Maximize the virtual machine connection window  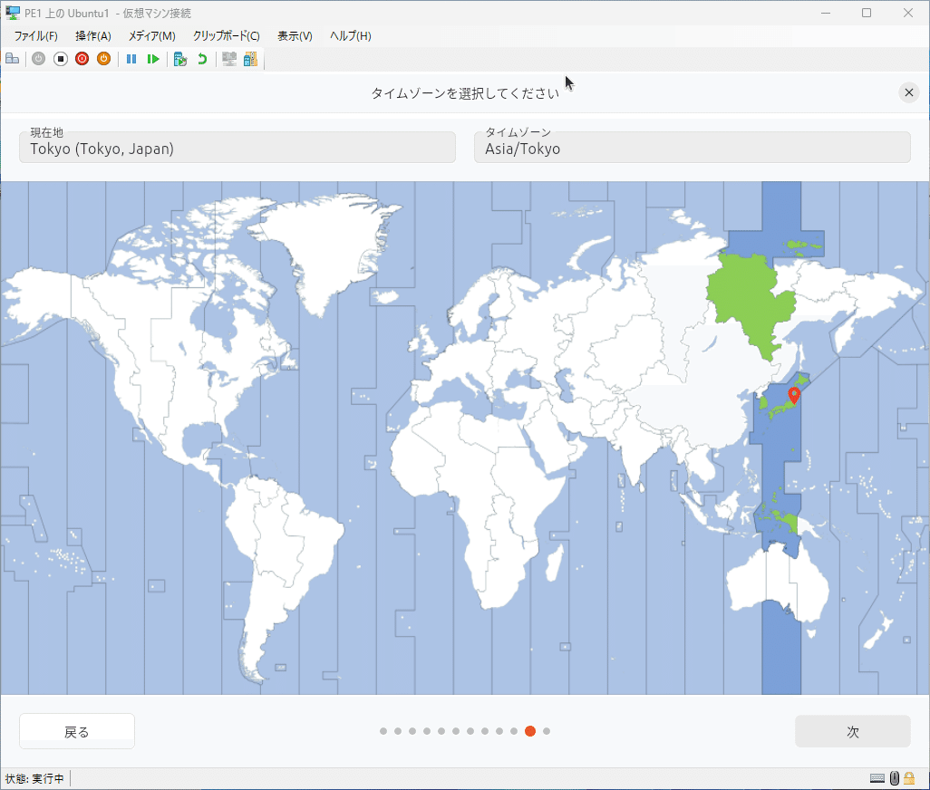(867, 13)
